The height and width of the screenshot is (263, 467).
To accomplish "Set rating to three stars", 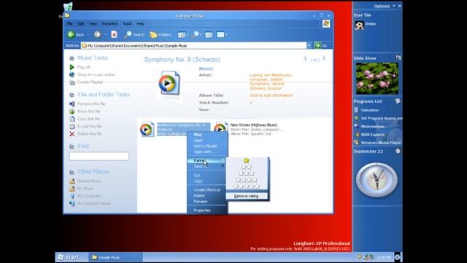I will click(x=247, y=174).
